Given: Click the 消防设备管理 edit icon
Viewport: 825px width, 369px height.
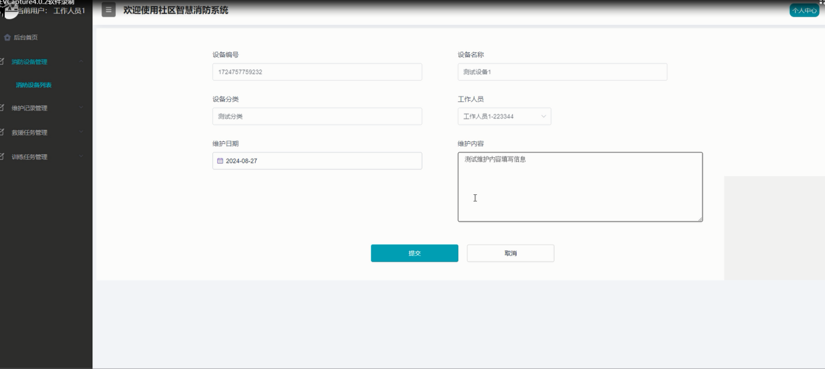Looking at the screenshot, I should tap(2, 61).
